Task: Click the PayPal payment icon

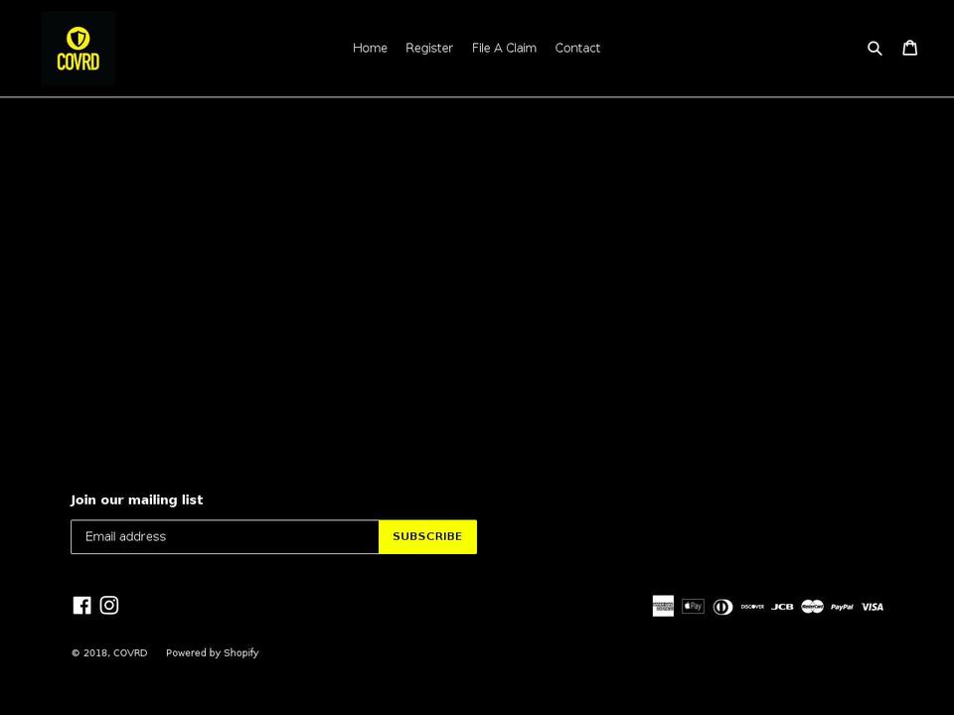Action: tap(842, 607)
